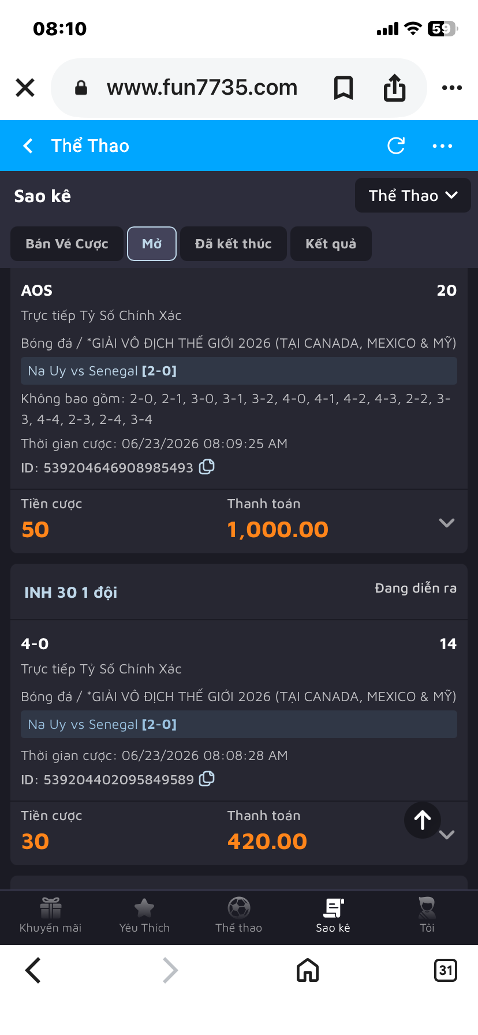Tap the scroll-to-top arrow button
The height and width of the screenshot is (1035, 478).
point(423,820)
